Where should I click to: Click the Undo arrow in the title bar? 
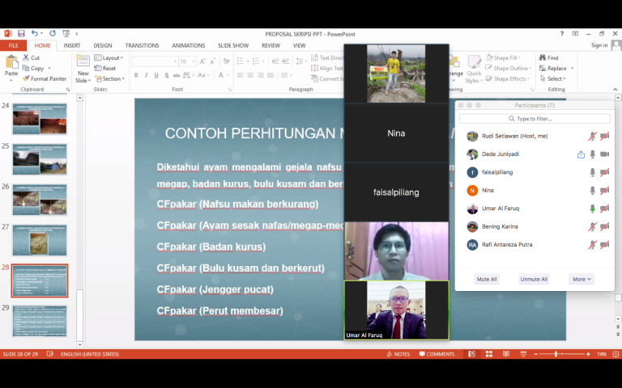tap(34, 34)
